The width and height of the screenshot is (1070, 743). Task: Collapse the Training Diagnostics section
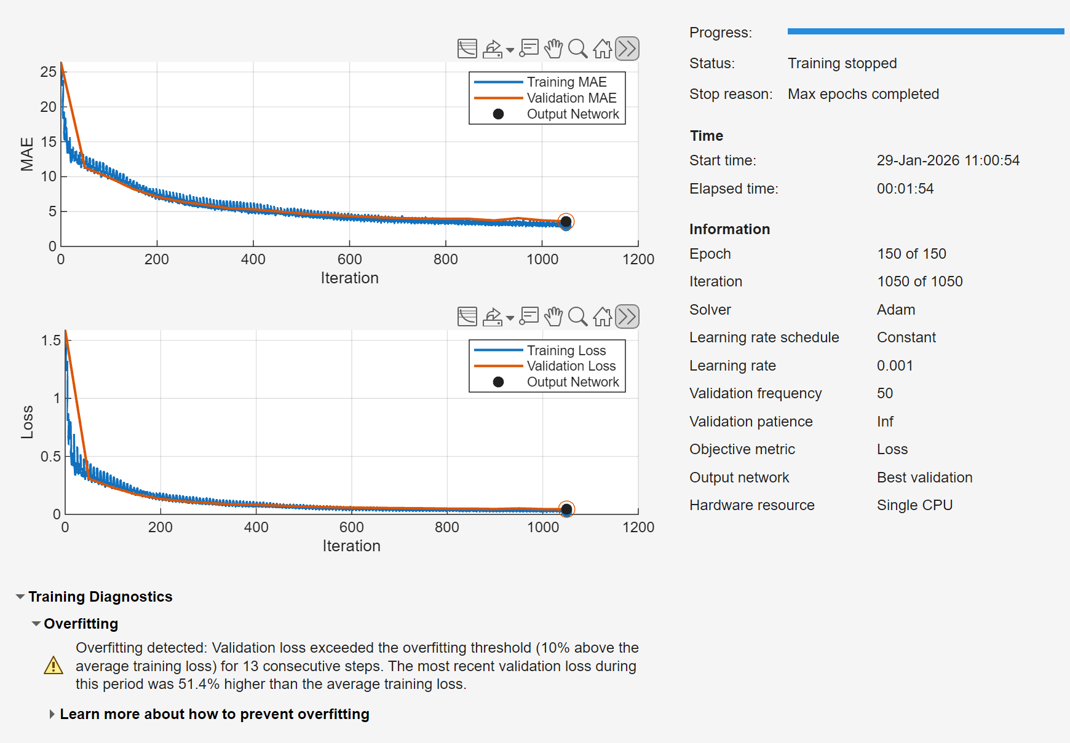[x=20, y=597]
